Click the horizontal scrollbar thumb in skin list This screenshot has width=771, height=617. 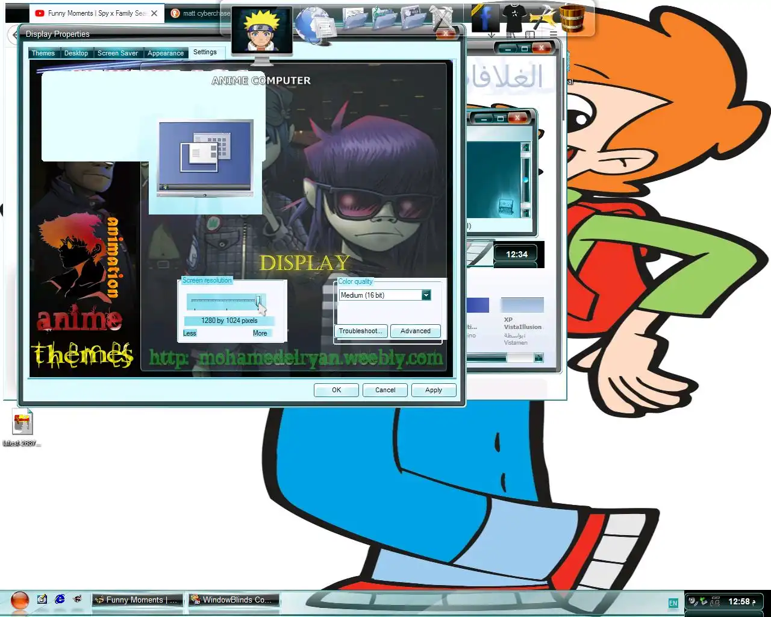point(487,358)
